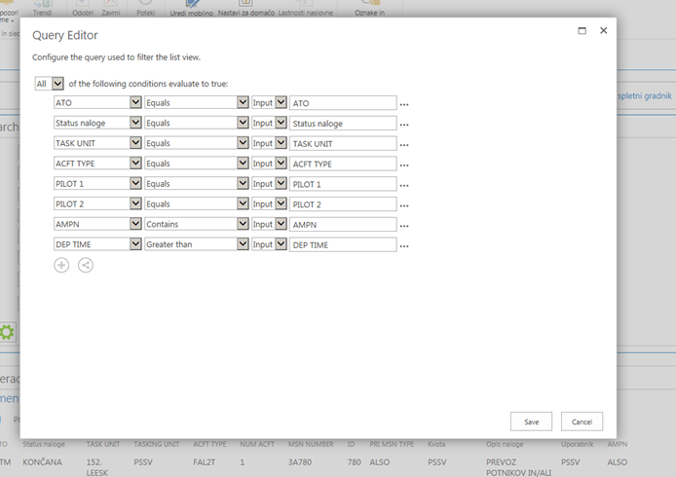Cancel the Query Editor dialog
676x477 pixels.
582,422
